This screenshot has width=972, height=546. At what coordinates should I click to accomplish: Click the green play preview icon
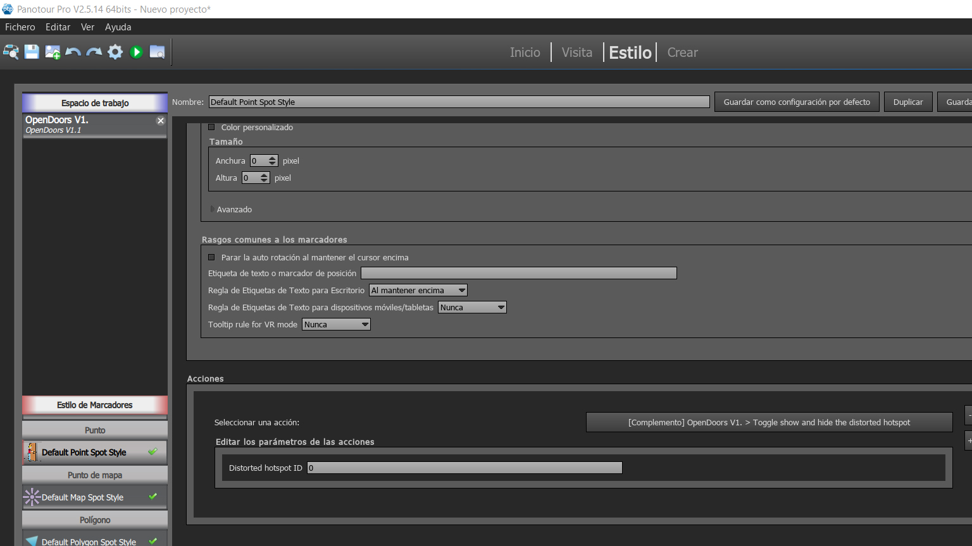click(x=136, y=52)
